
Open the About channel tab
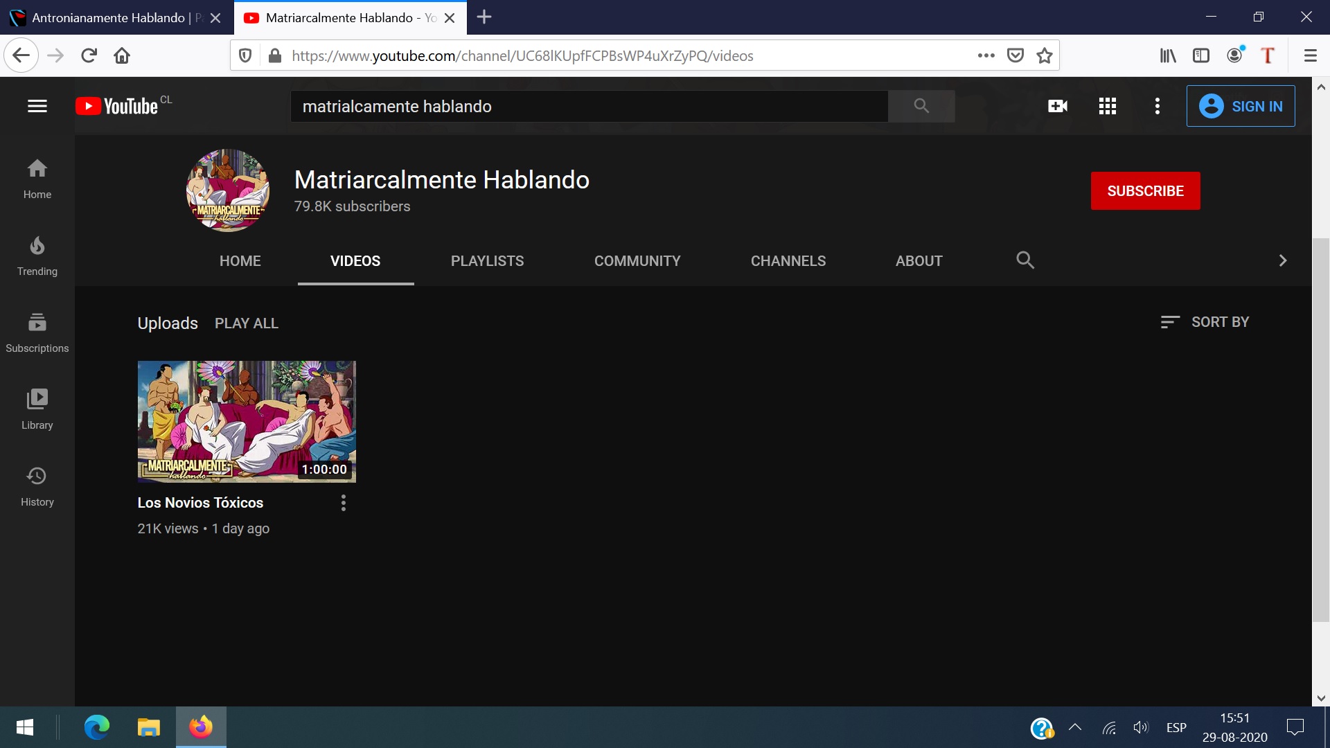(x=919, y=261)
